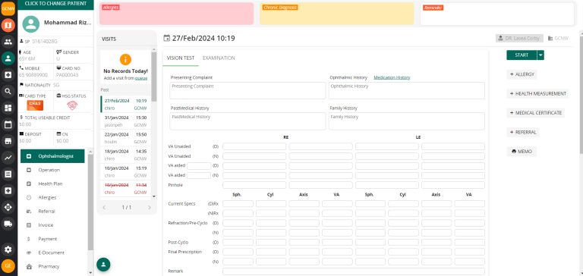The image size is (583, 276).
Task: Click the Remark input field
Action: [354, 271]
